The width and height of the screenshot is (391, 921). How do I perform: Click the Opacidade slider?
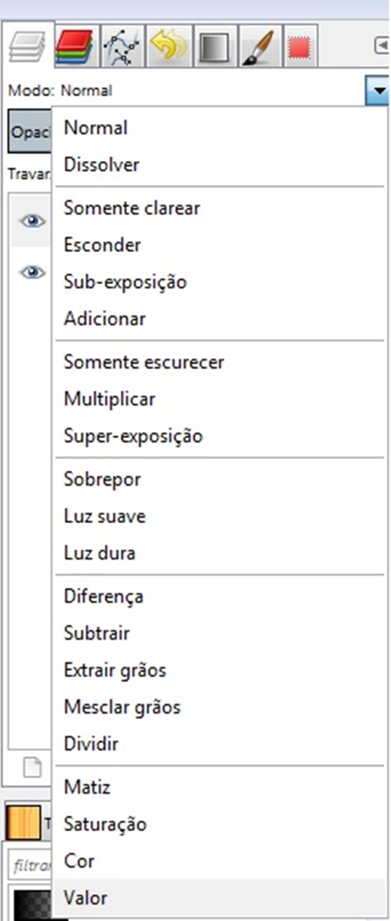tap(29, 132)
